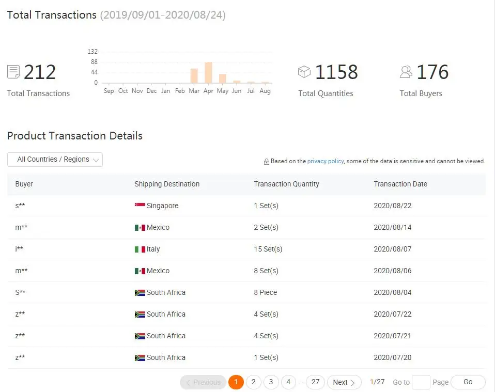Go to page 3 of transactions
This screenshot has height=392, width=495.
click(271, 382)
